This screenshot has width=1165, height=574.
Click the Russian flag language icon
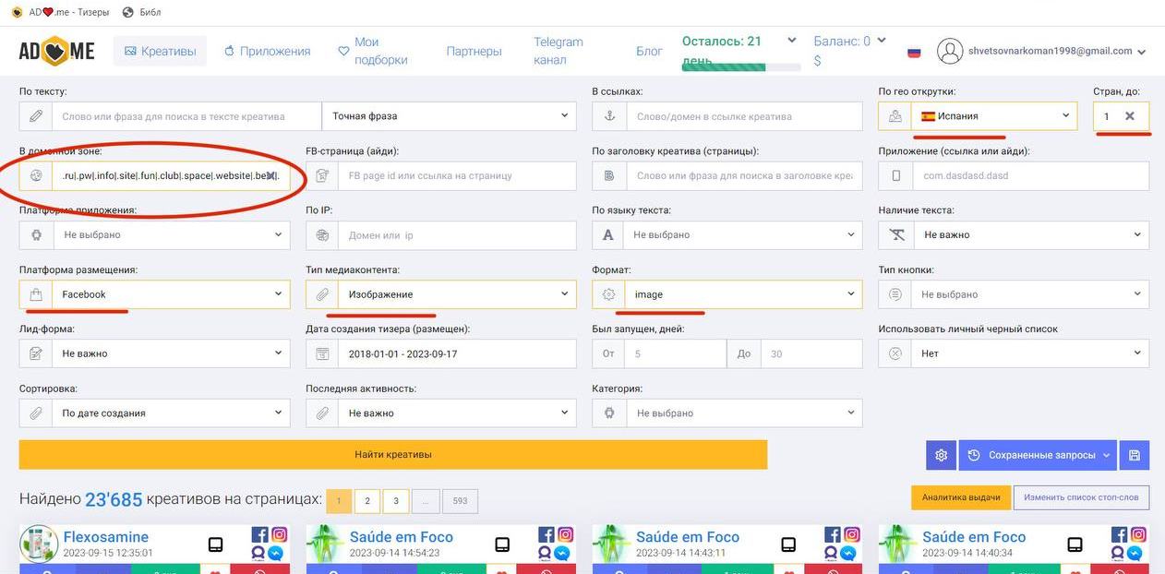pyautogui.click(x=914, y=52)
